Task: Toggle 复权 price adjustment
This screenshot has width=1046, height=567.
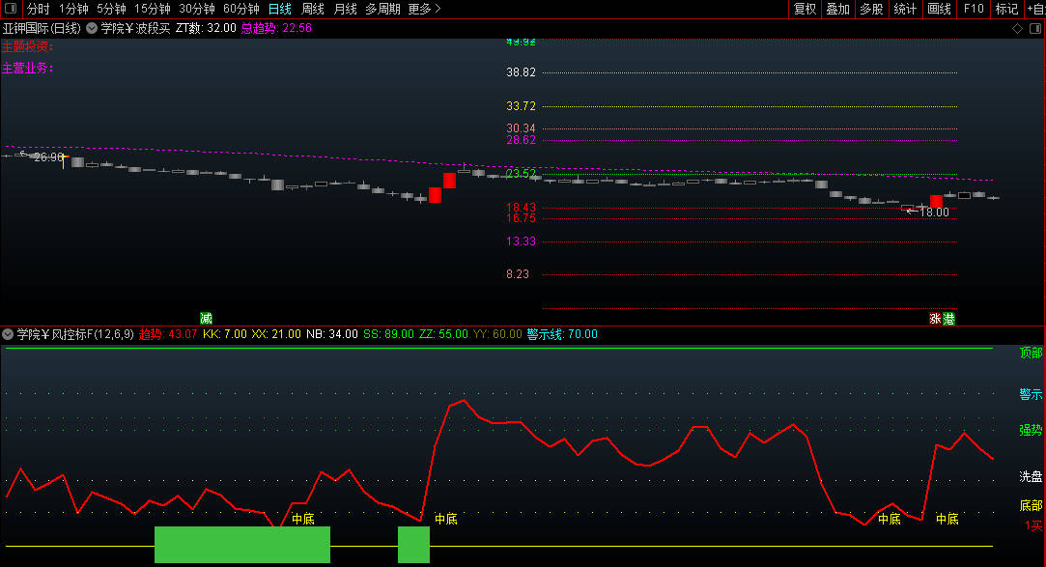Action: click(804, 9)
